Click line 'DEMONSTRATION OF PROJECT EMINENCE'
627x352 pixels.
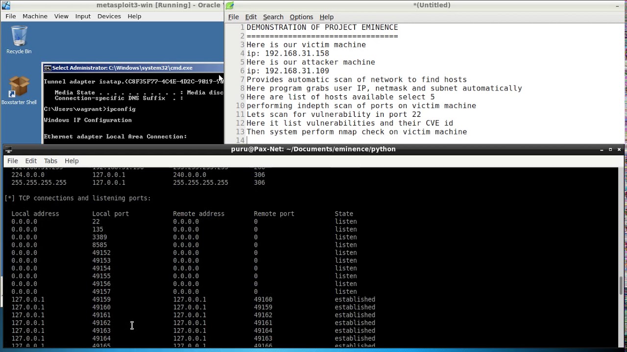point(322,27)
